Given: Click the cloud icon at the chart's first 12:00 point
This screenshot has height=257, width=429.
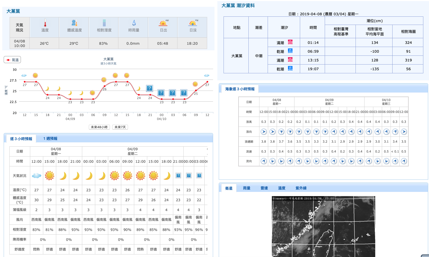Looking at the screenshot, I should 24,76.
